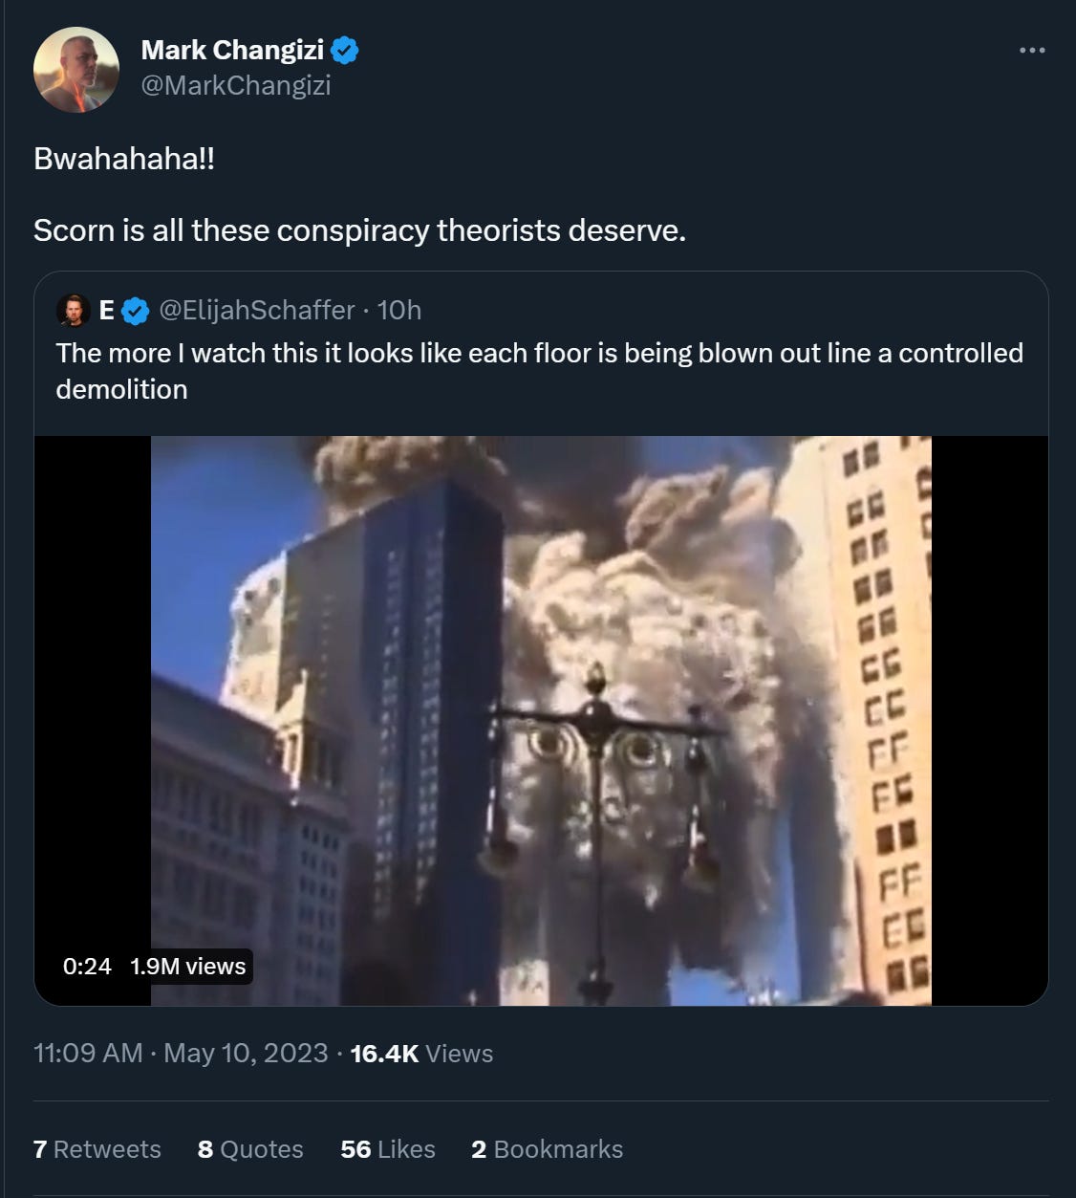Click the 1.9M views video label
Image resolution: width=1076 pixels, height=1198 pixels.
[188, 967]
